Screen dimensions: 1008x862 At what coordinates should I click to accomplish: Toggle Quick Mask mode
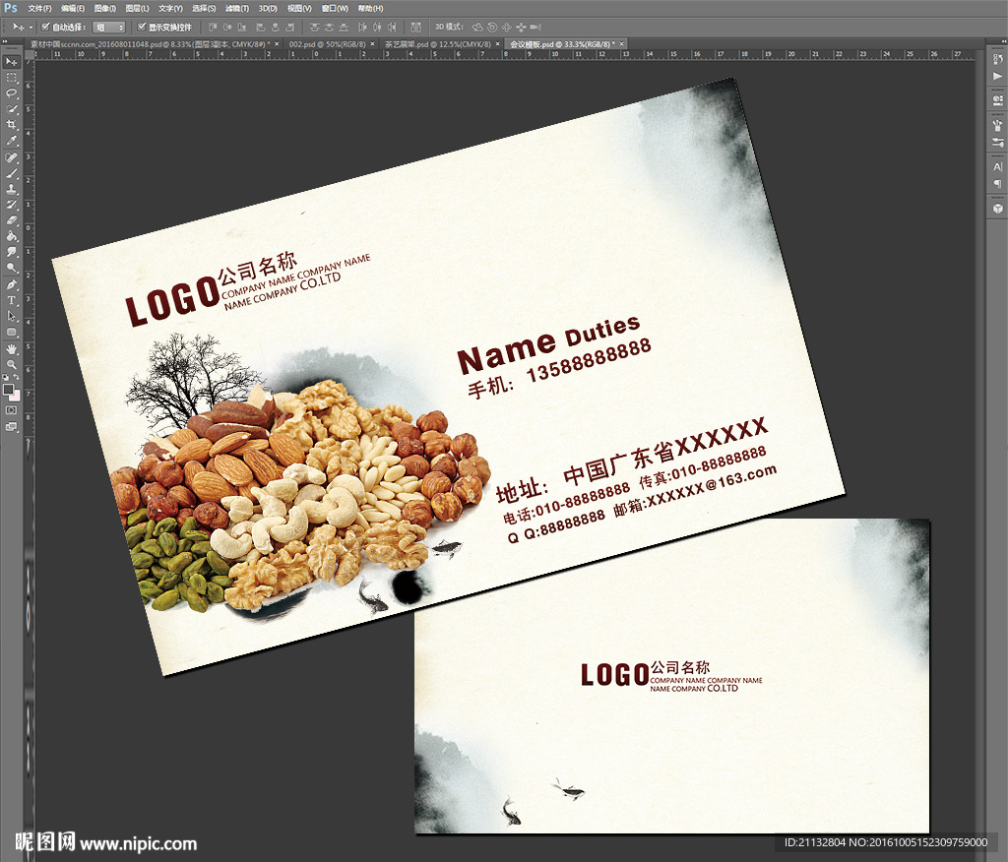[x=12, y=410]
